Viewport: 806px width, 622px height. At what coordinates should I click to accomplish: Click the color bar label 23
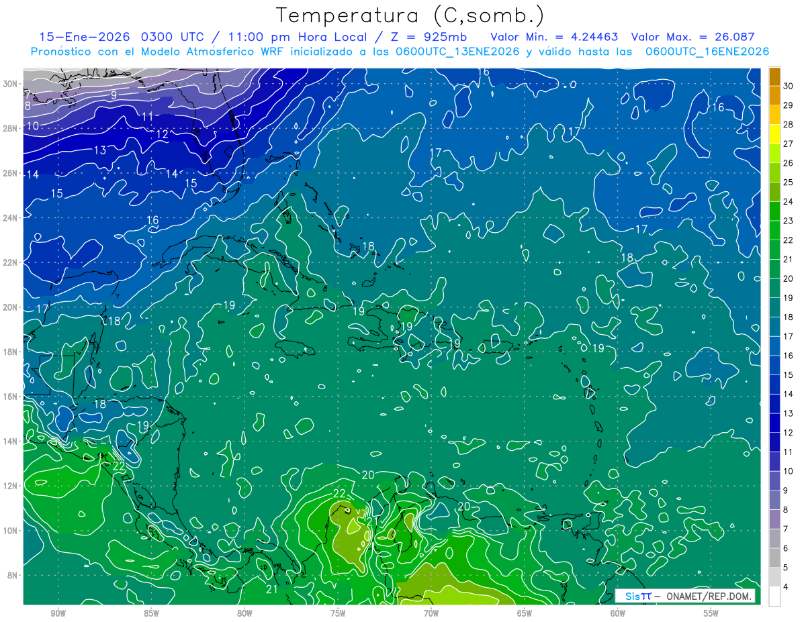tap(789, 221)
